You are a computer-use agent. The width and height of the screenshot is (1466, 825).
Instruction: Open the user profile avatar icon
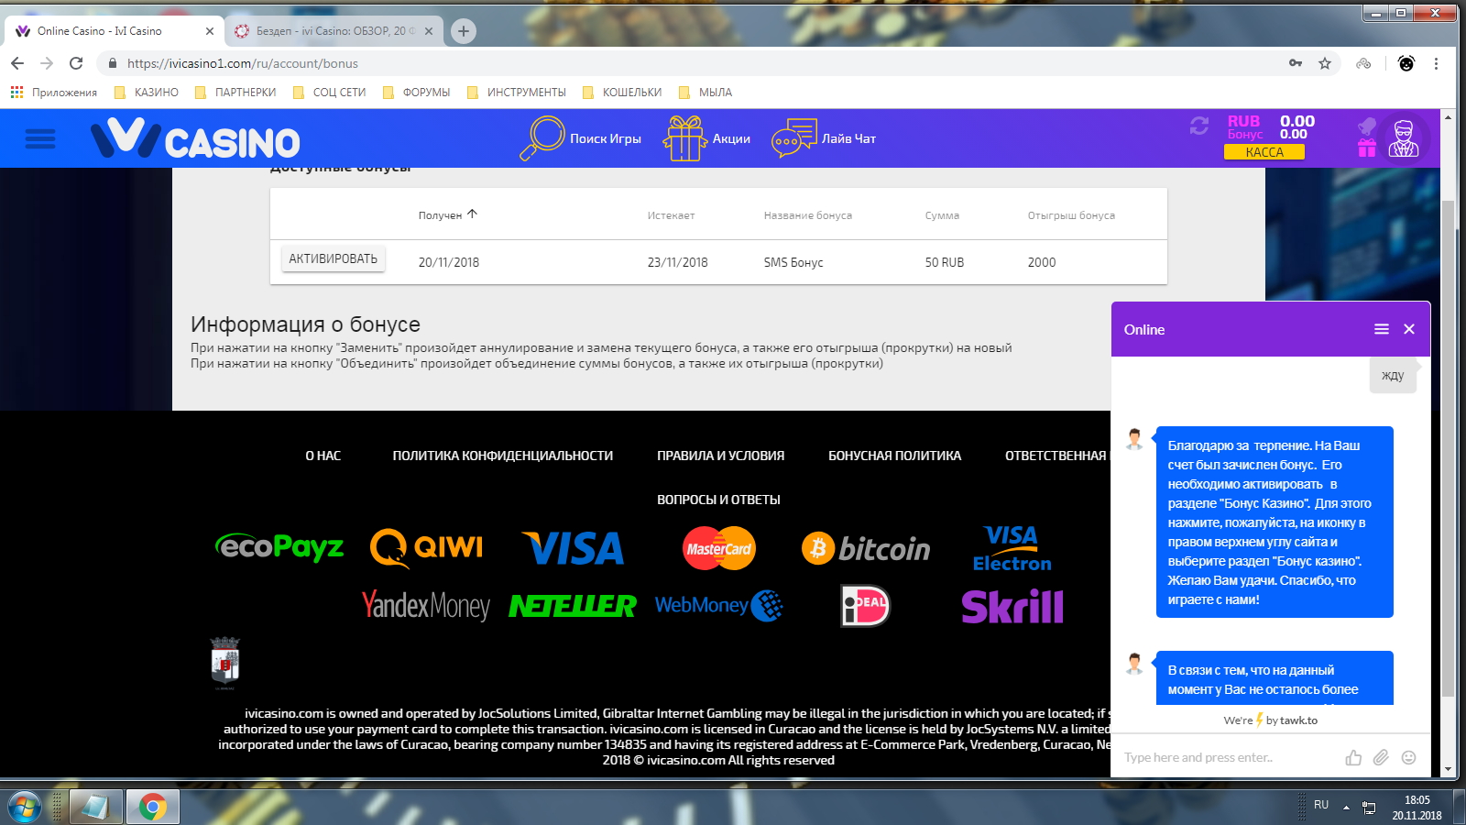pyautogui.click(x=1403, y=138)
